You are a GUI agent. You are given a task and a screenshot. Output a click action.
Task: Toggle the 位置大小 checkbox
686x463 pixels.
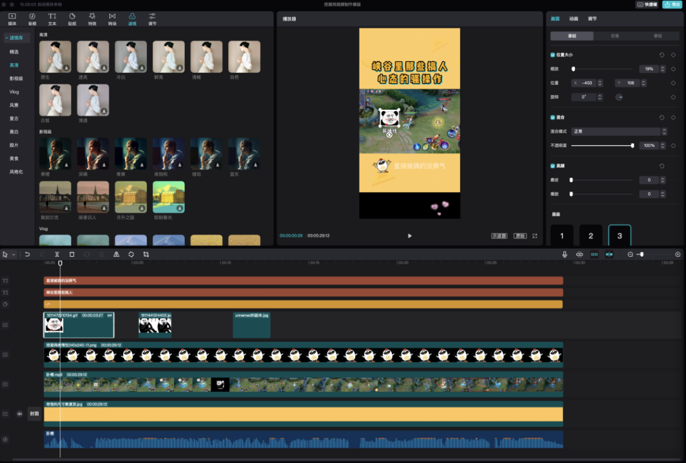click(x=553, y=55)
